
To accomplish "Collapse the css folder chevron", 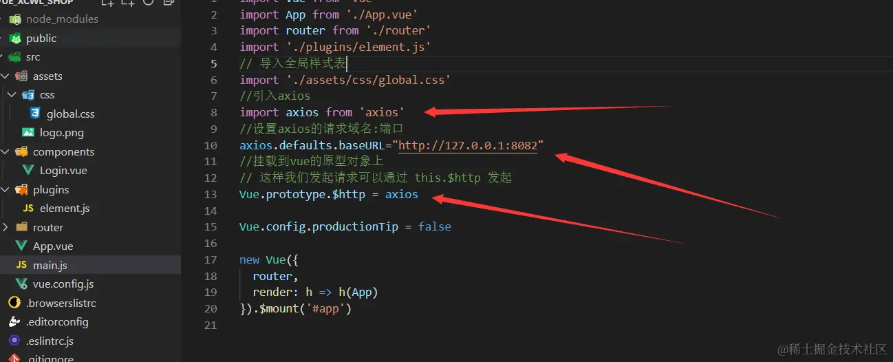I will click(x=12, y=95).
